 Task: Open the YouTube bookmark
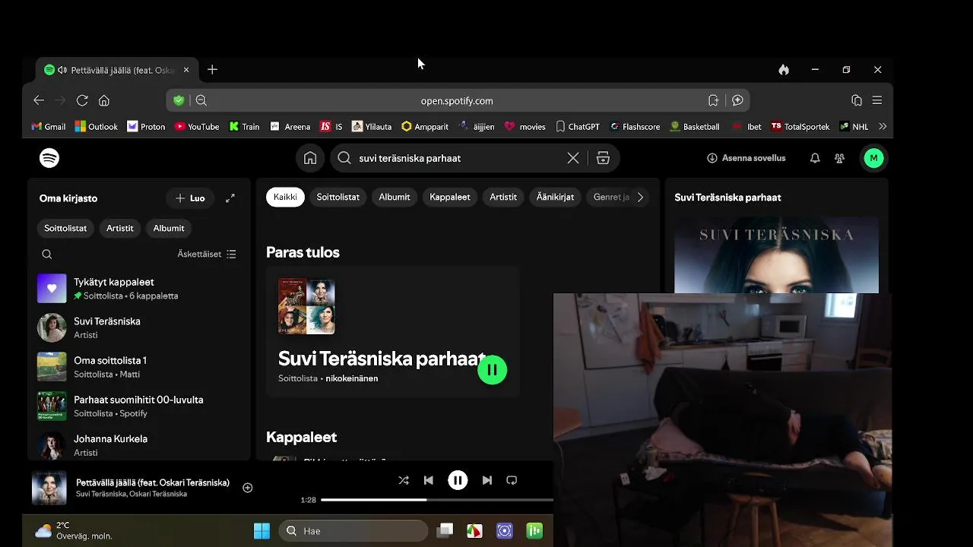pyautogui.click(x=197, y=127)
